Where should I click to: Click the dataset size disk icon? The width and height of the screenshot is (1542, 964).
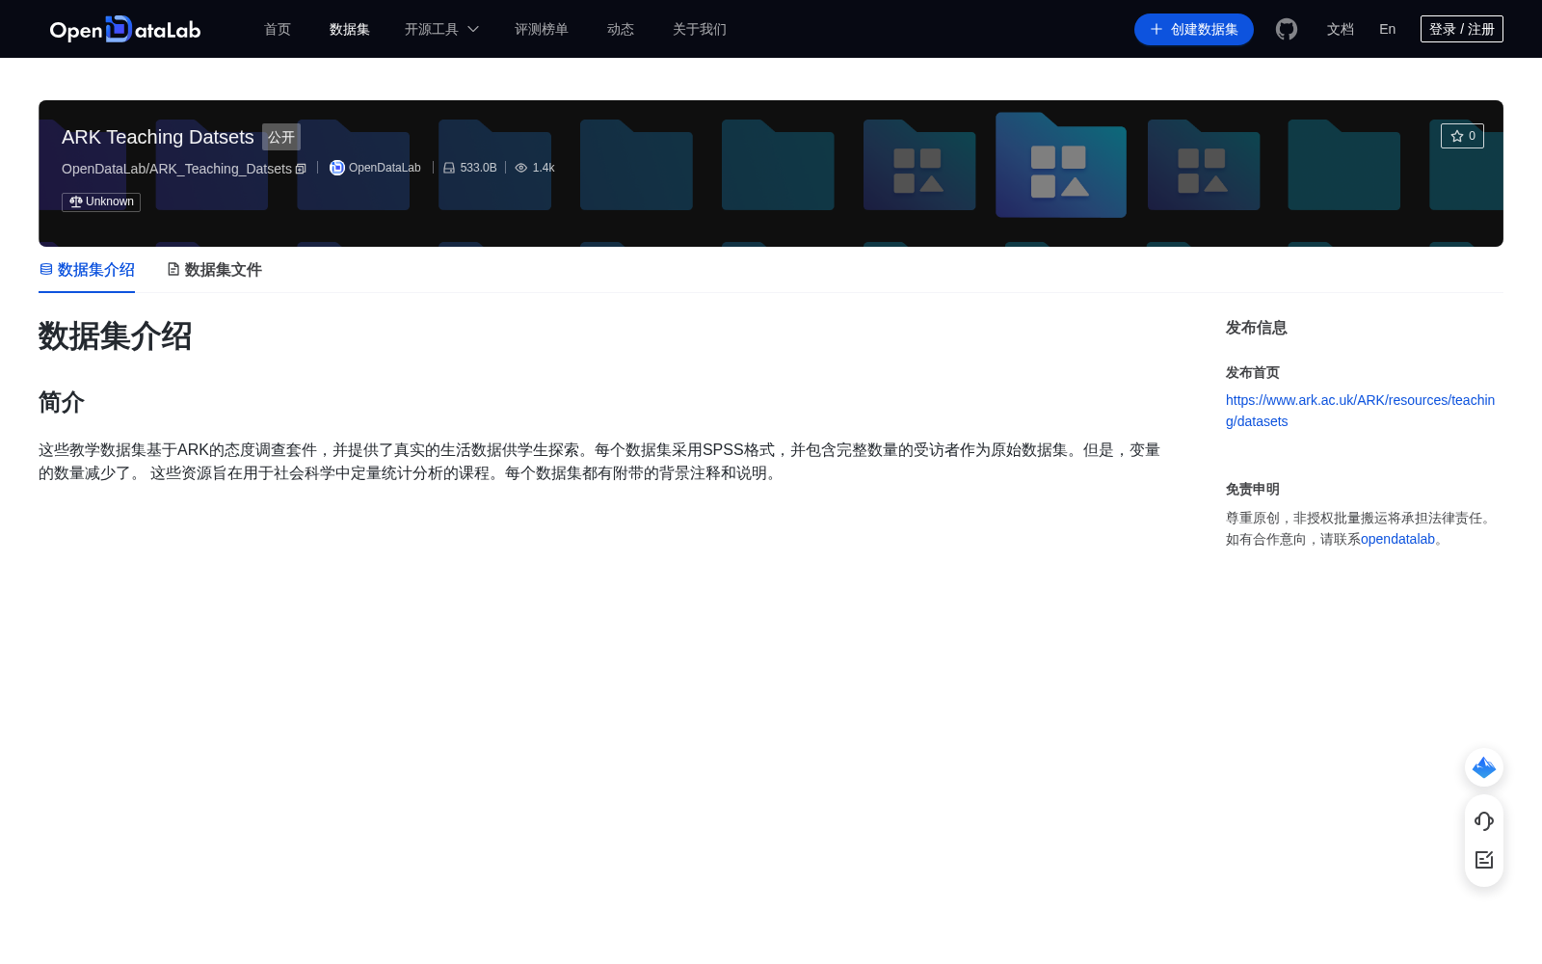pos(449,168)
